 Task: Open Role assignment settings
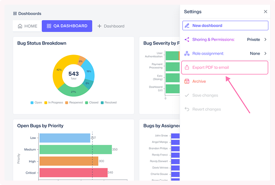click(x=225, y=53)
